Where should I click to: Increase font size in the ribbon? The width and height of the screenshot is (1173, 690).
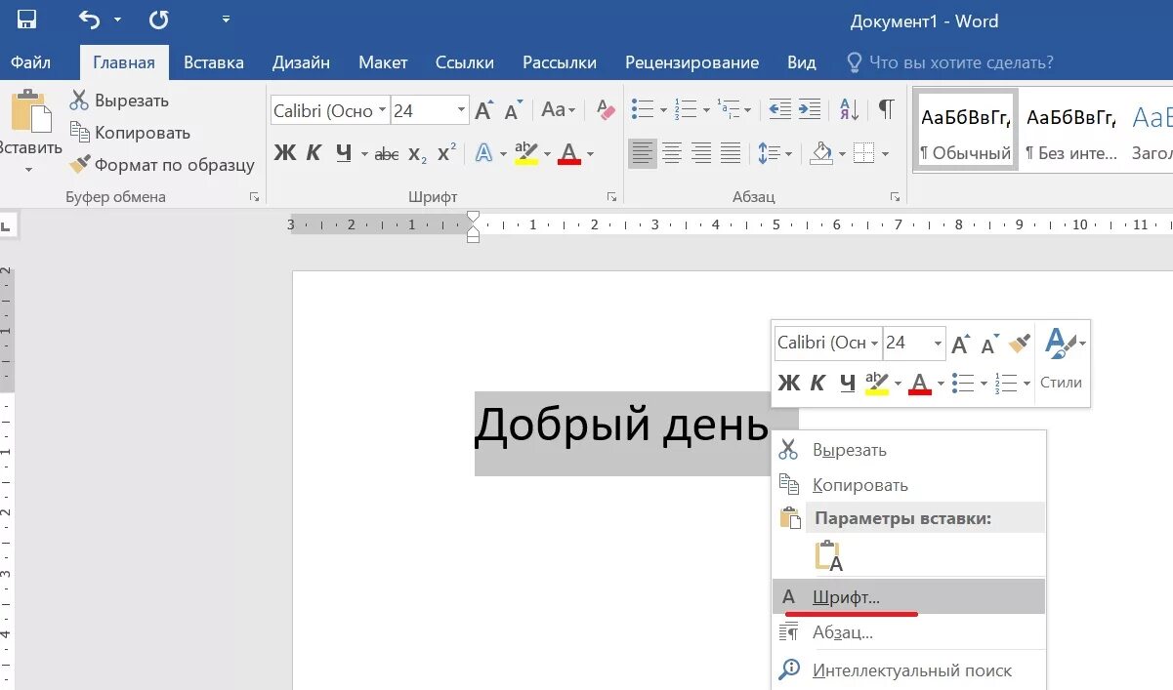[483, 110]
